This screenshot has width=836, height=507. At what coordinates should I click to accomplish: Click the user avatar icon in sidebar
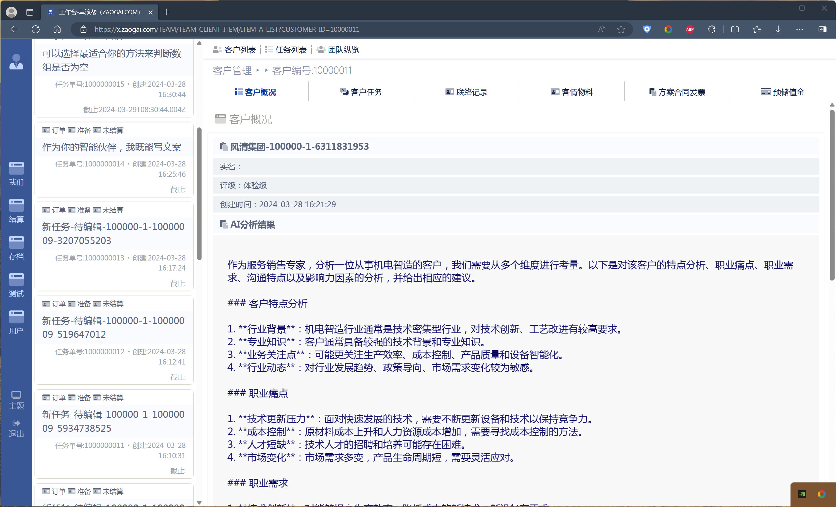pyautogui.click(x=16, y=62)
